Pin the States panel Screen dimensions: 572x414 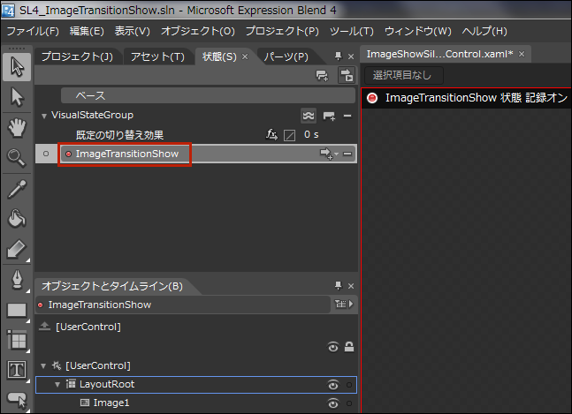[x=339, y=56]
